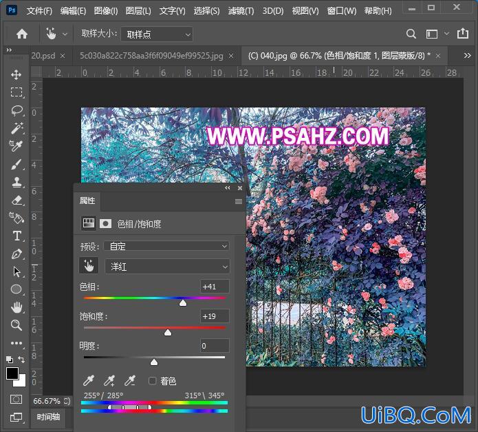478x432 pixels.
Task: Click the 明度 lightness slider handle
Action: [x=154, y=362]
